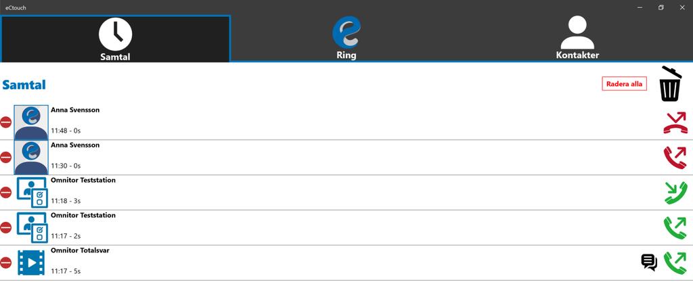Click the black trash can icon

670,84
